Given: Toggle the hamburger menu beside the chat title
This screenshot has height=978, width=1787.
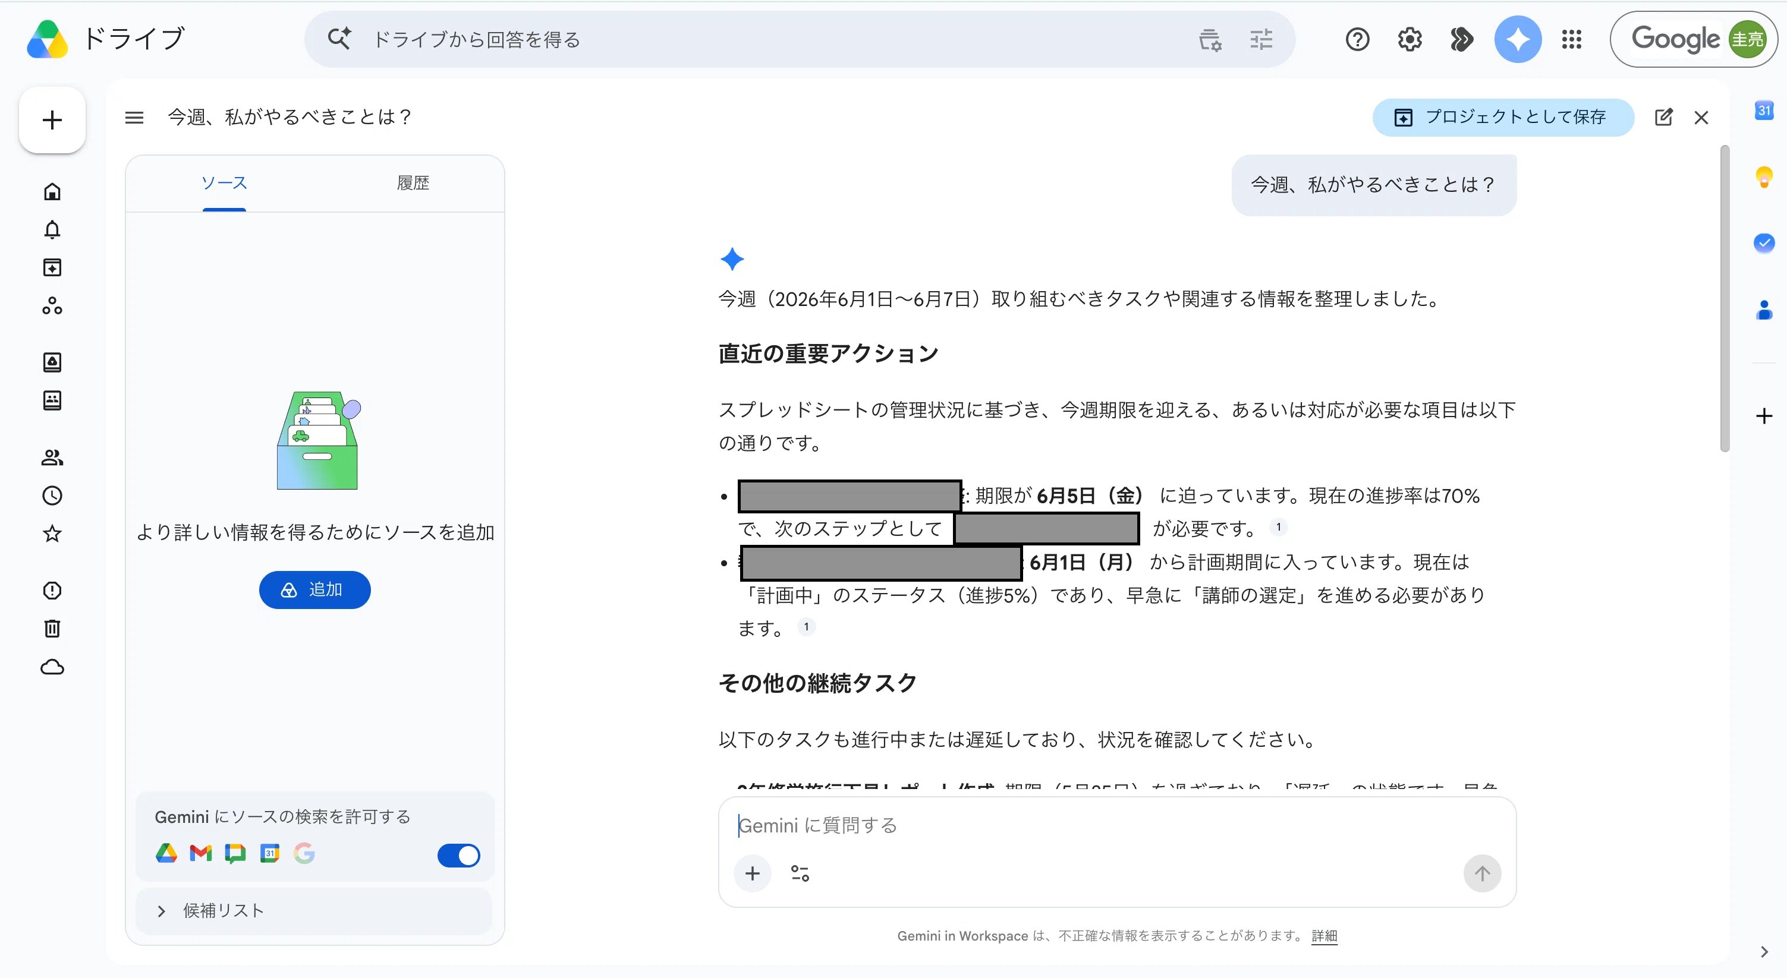Looking at the screenshot, I should pos(134,118).
